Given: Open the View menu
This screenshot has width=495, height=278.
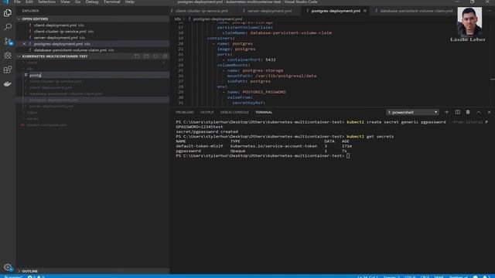Looking at the screenshot, I should pyautogui.click(x=65, y=2).
